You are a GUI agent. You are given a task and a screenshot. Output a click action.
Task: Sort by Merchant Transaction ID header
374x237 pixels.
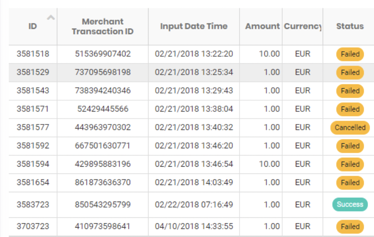pos(102,26)
